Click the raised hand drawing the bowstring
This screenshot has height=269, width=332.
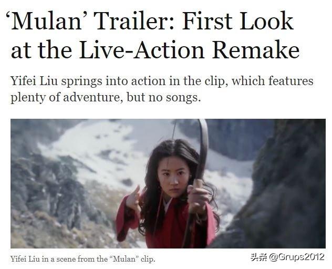133,198
